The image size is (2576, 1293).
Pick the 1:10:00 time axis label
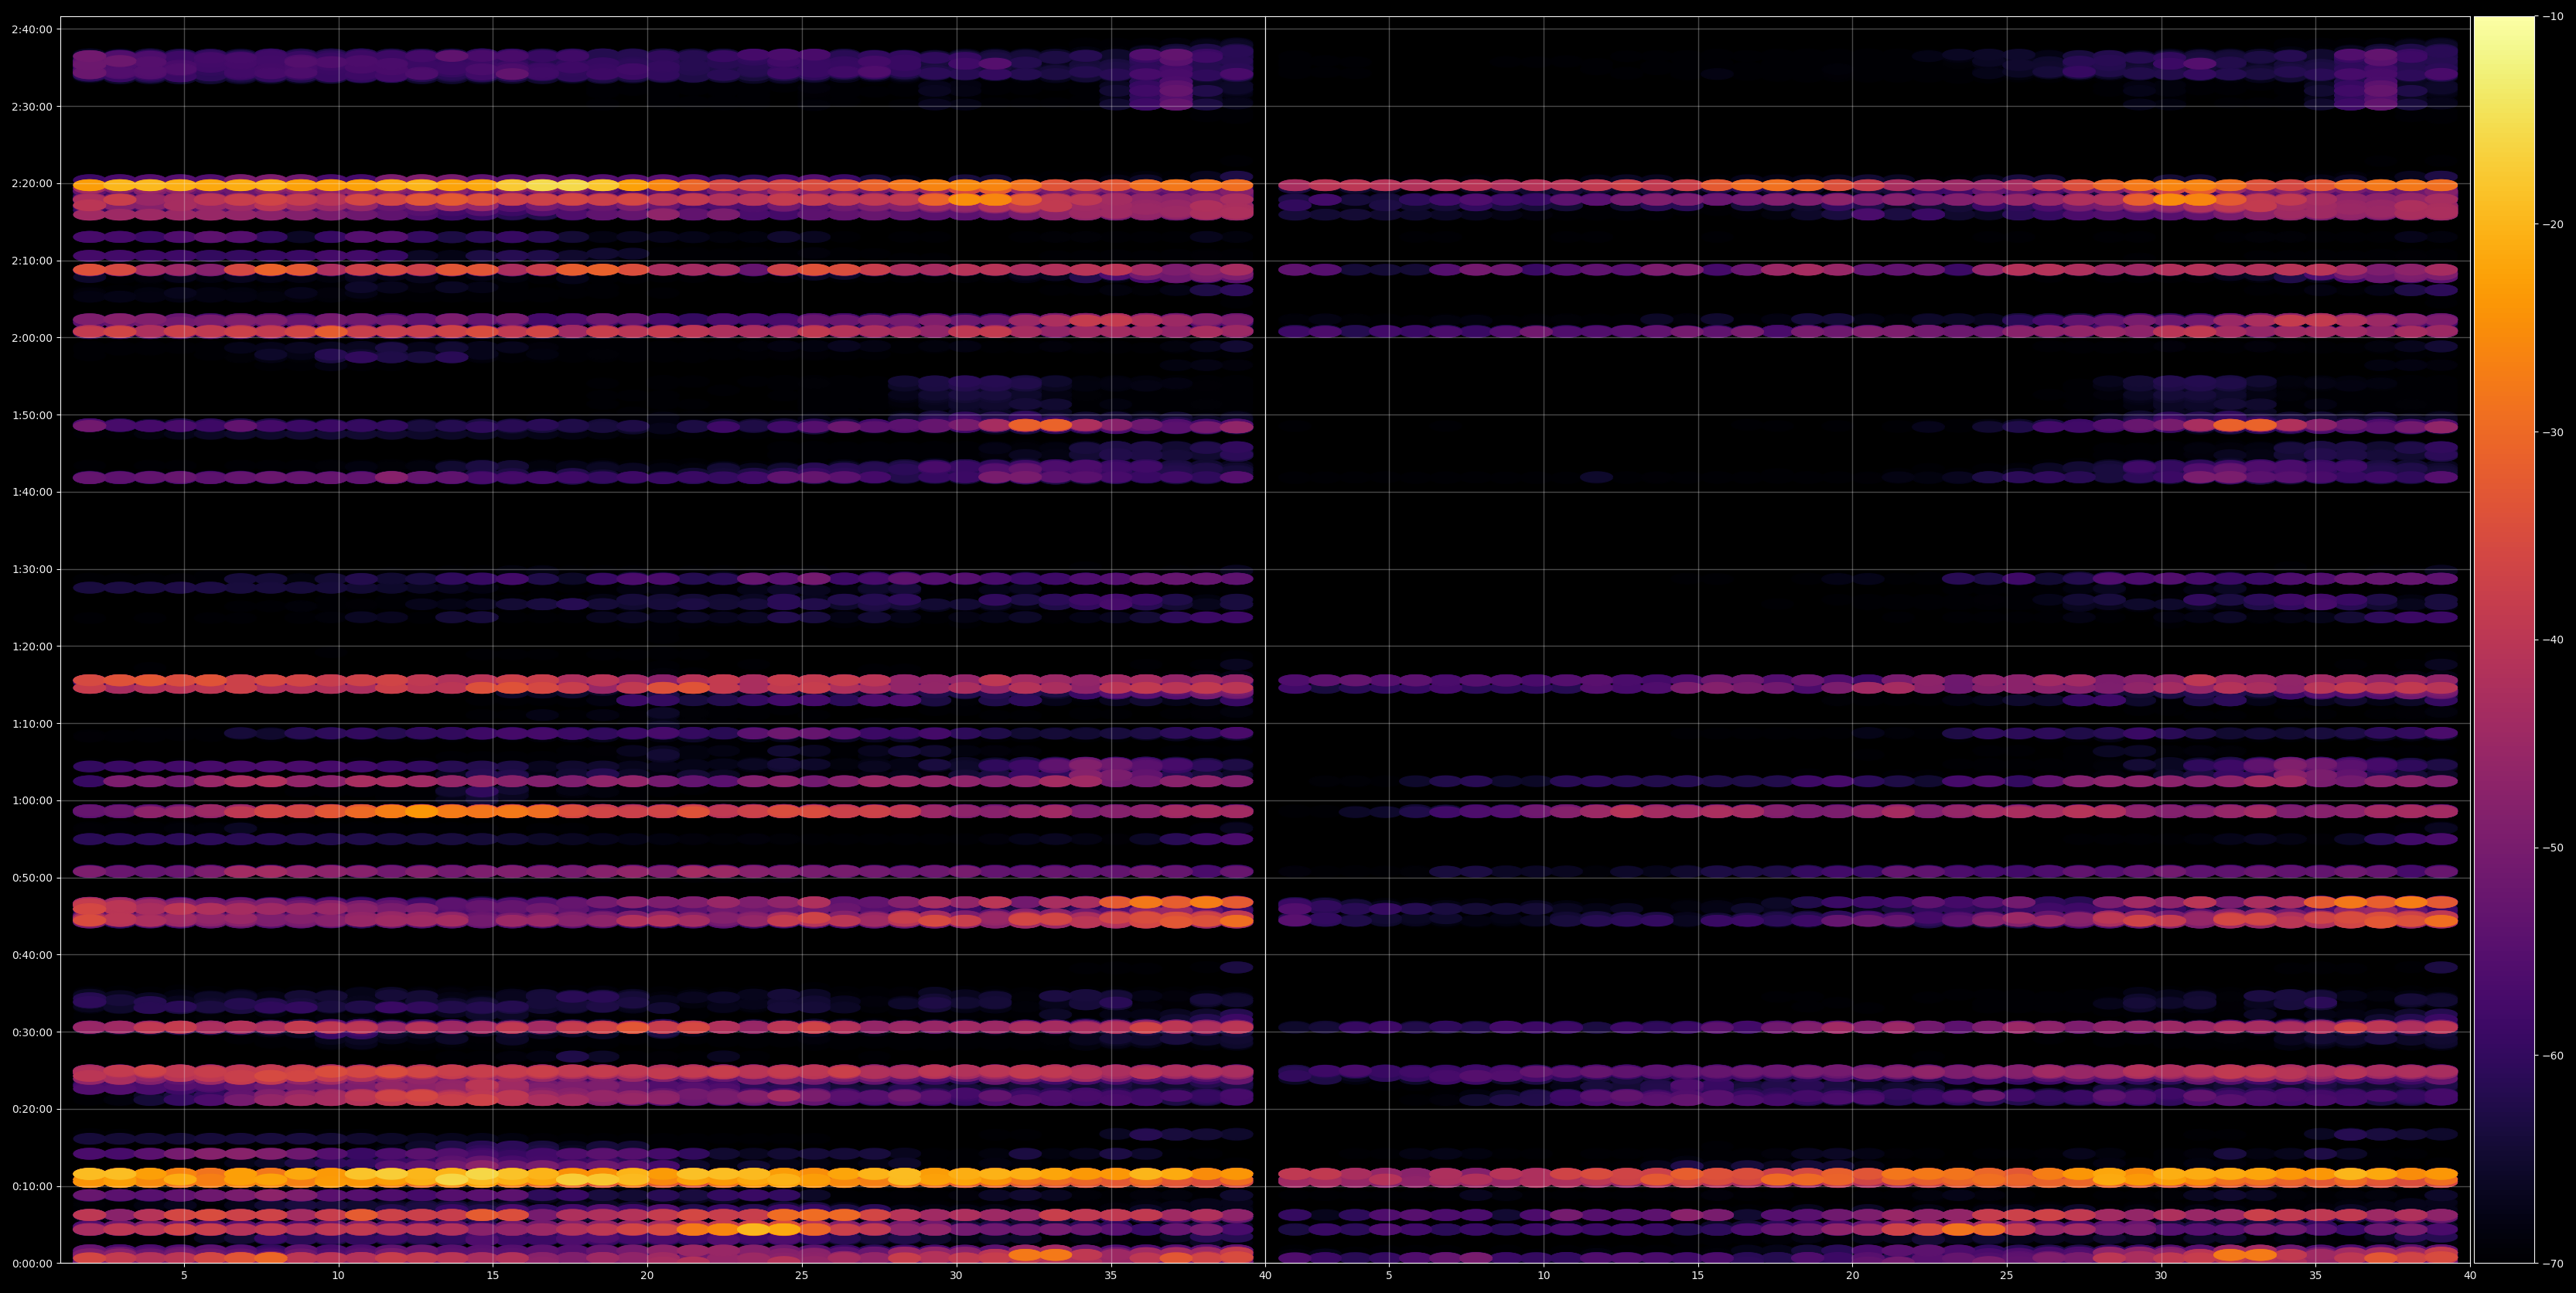point(32,723)
